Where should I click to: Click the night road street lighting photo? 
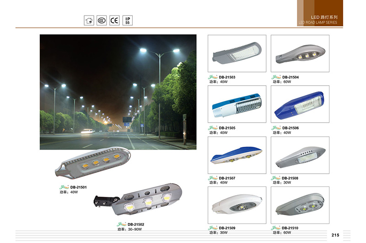click(118, 92)
